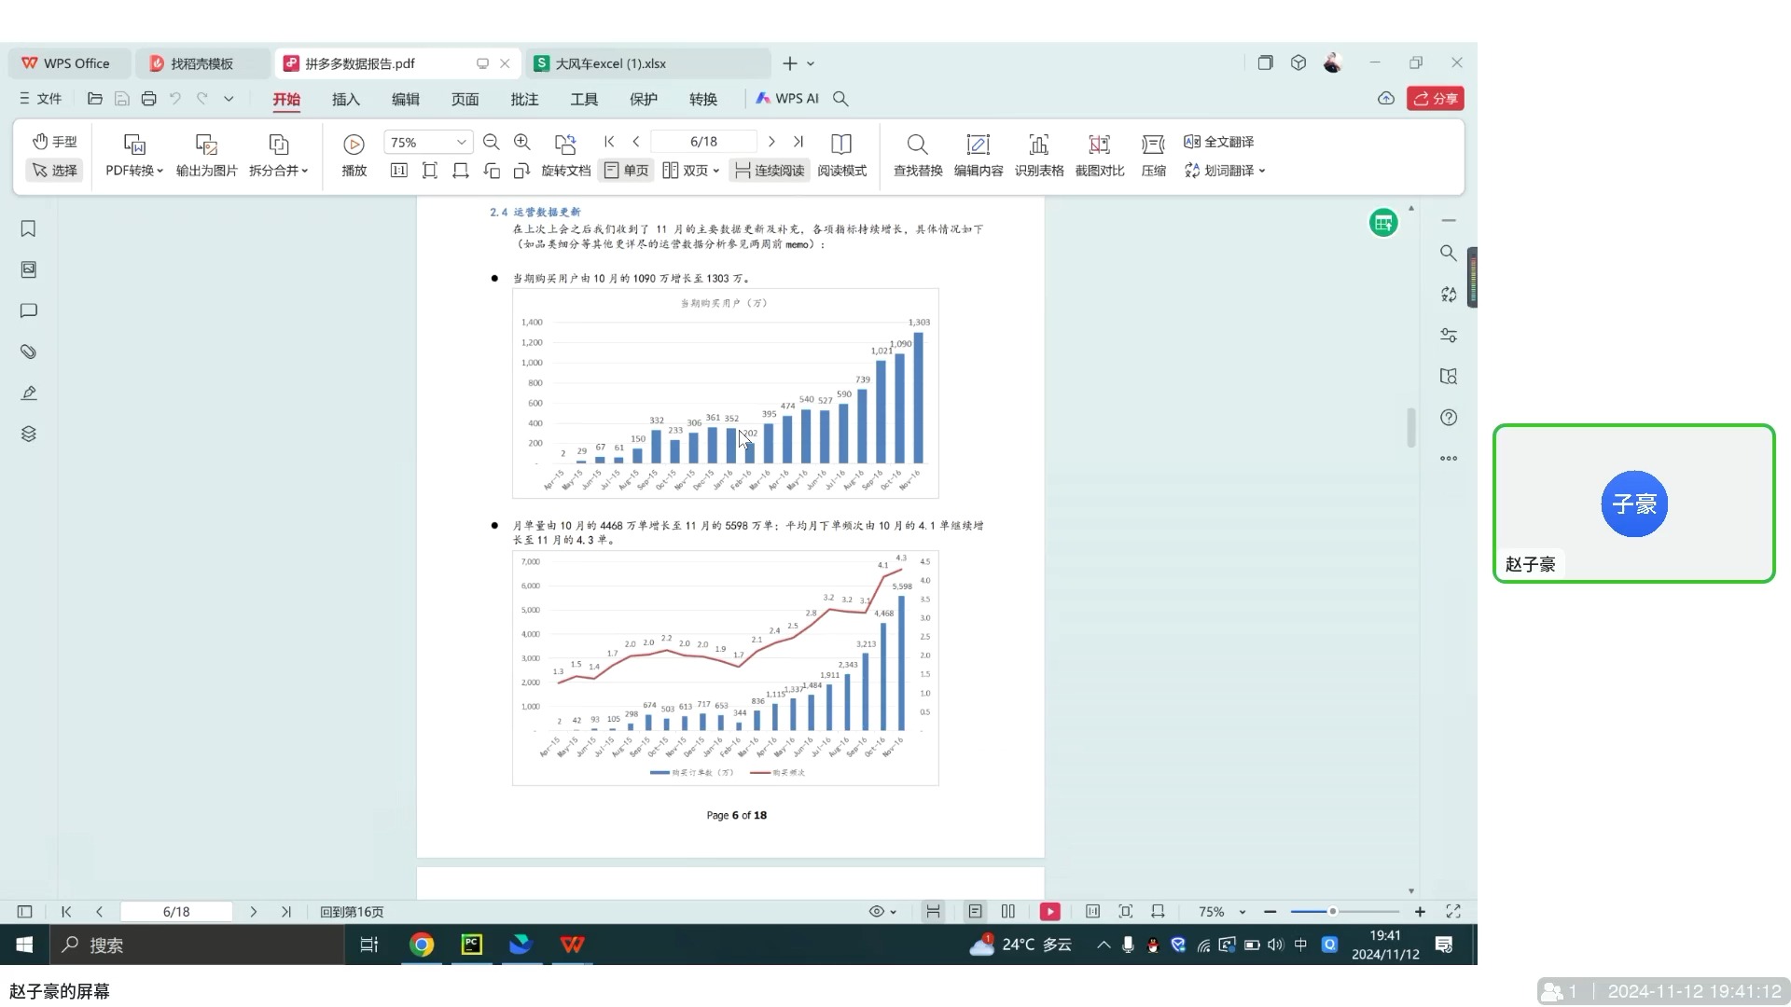The width and height of the screenshot is (1791, 1007).
Task: Toggle 连续阅读 continuous reading mode
Action: (x=768, y=170)
